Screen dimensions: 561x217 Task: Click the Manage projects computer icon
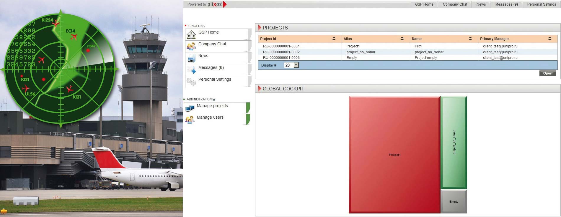click(x=190, y=108)
